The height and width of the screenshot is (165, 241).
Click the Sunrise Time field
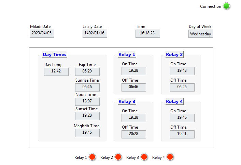click(x=87, y=87)
